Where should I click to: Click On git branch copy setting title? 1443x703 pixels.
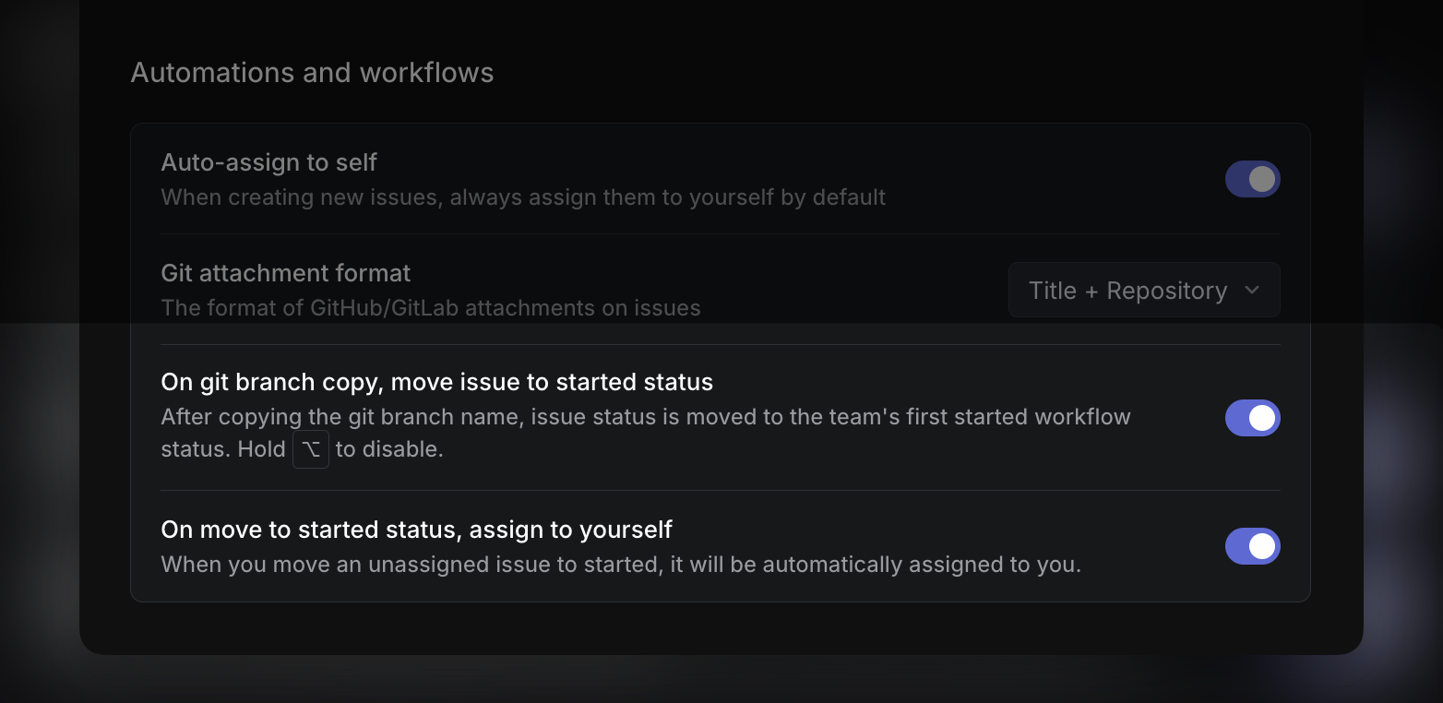(x=436, y=381)
